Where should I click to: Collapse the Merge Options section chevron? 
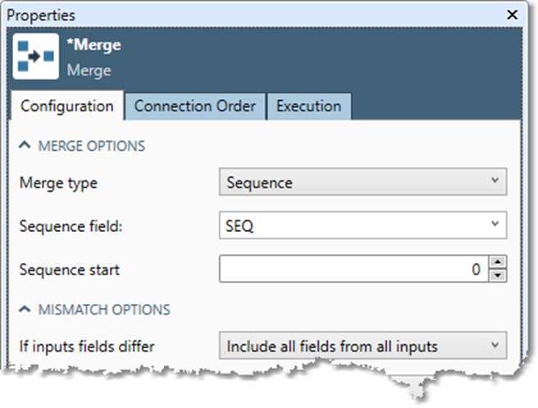[25, 146]
